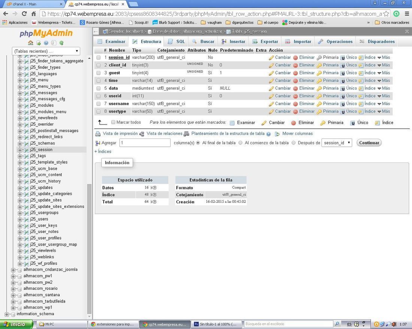The image size is (412, 329).
Task: Click the Continuar button
Action: 369,143
